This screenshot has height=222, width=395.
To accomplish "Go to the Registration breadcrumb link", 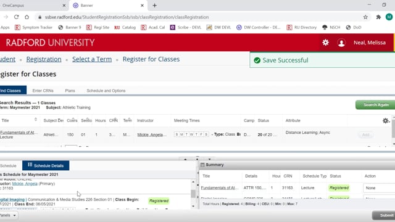I will coord(44,59).
